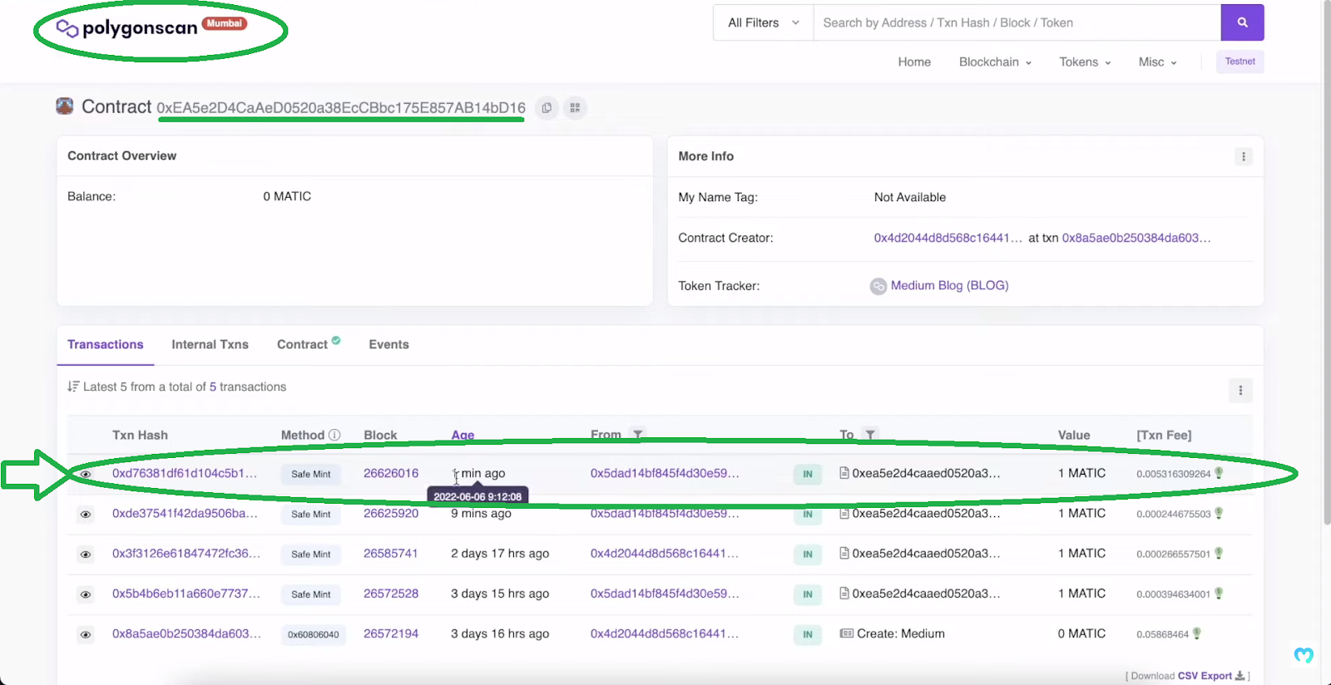Viewport: 1331px width, 685px height.
Task: Expand the Tokens menu
Action: tap(1085, 62)
